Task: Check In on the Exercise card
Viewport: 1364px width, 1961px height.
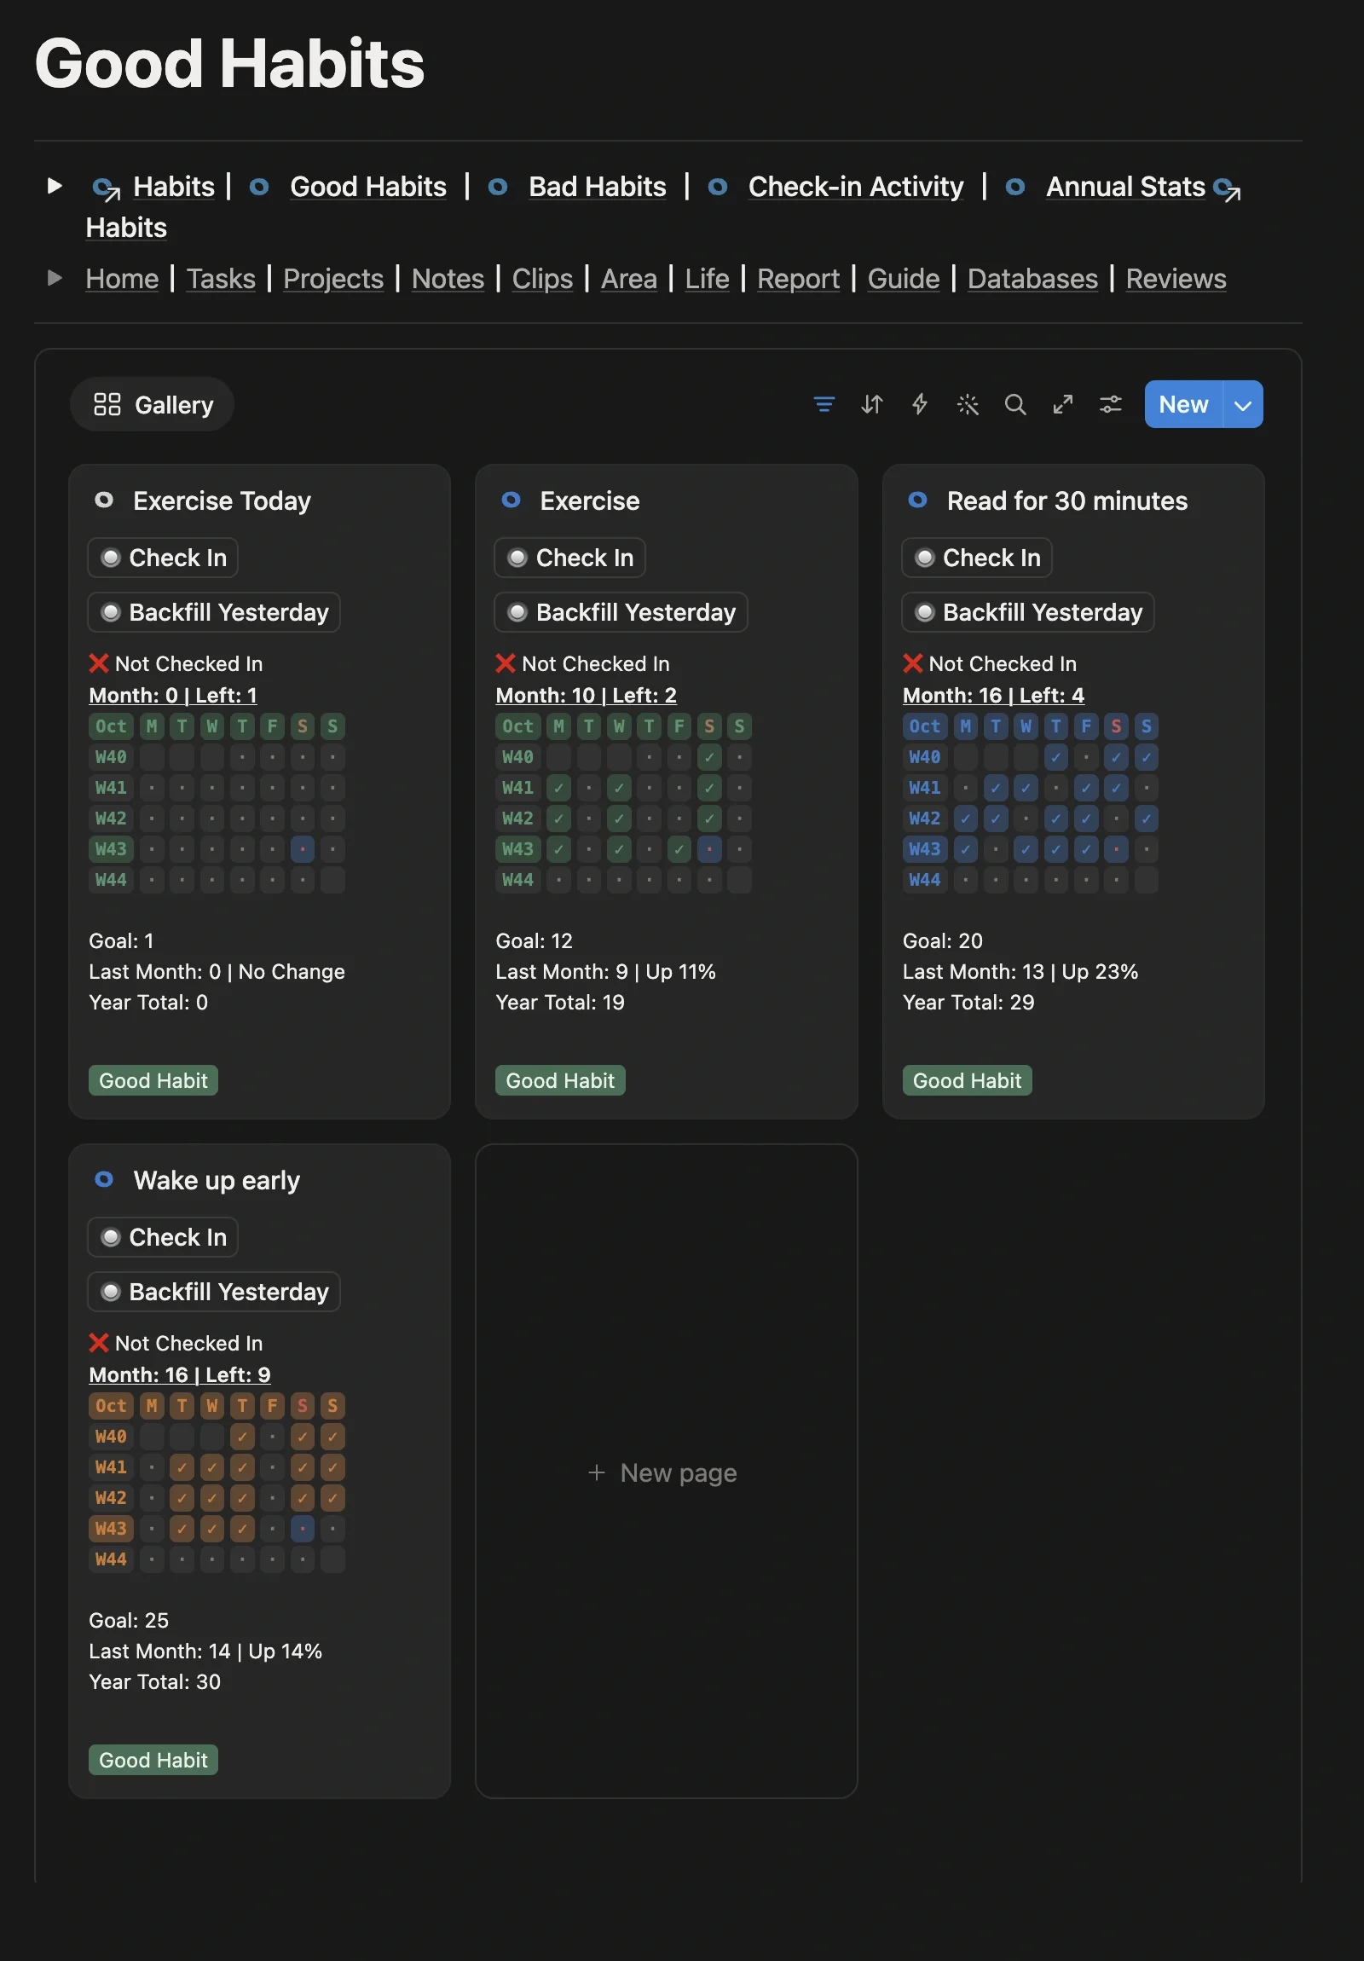Action: point(569,558)
